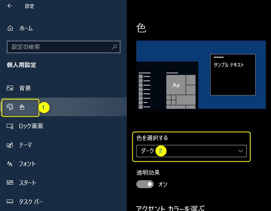Click the back arrow icon
The width and height of the screenshot is (271, 211).
tap(10, 6)
